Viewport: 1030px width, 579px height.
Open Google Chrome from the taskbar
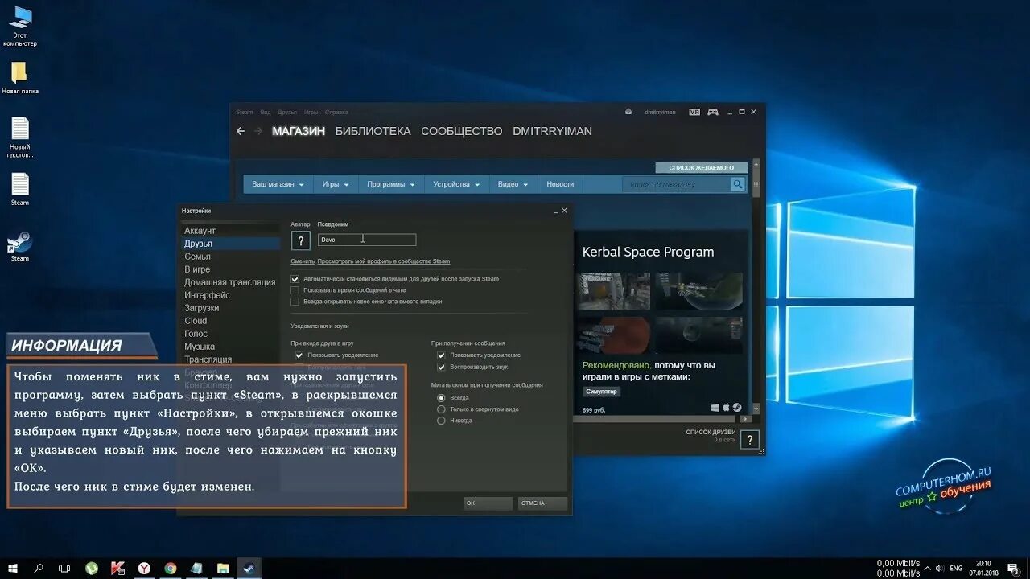(x=171, y=568)
